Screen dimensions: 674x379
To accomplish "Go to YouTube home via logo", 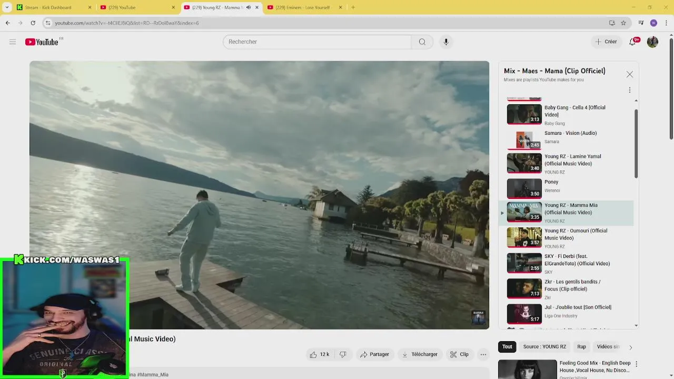I will coord(42,42).
